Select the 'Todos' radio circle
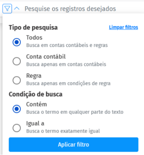Image resolution: width=144 pixels, height=155 pixels. [x=17, y=42]
